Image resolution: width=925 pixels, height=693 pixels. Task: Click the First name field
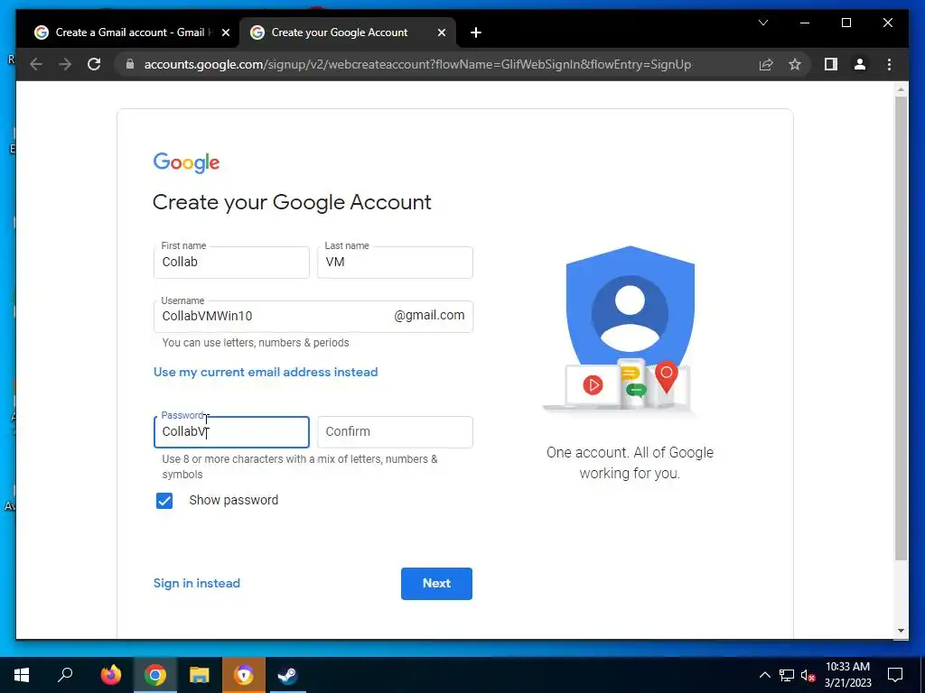pos(231,263)
